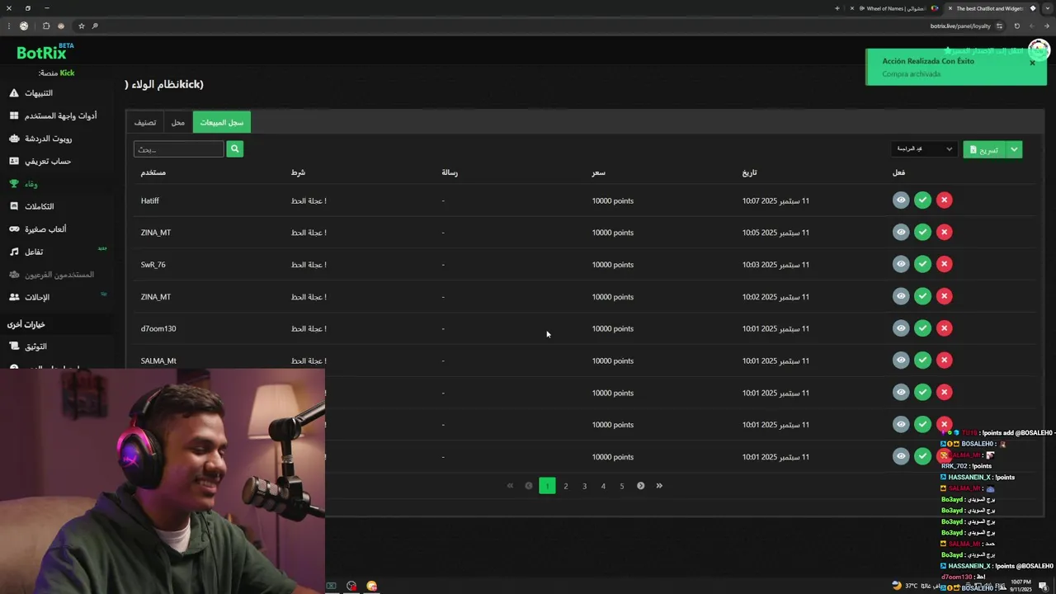
Task: Reject the 10:02 ZINA_MT sale
Action: click(x=944, y=296)
